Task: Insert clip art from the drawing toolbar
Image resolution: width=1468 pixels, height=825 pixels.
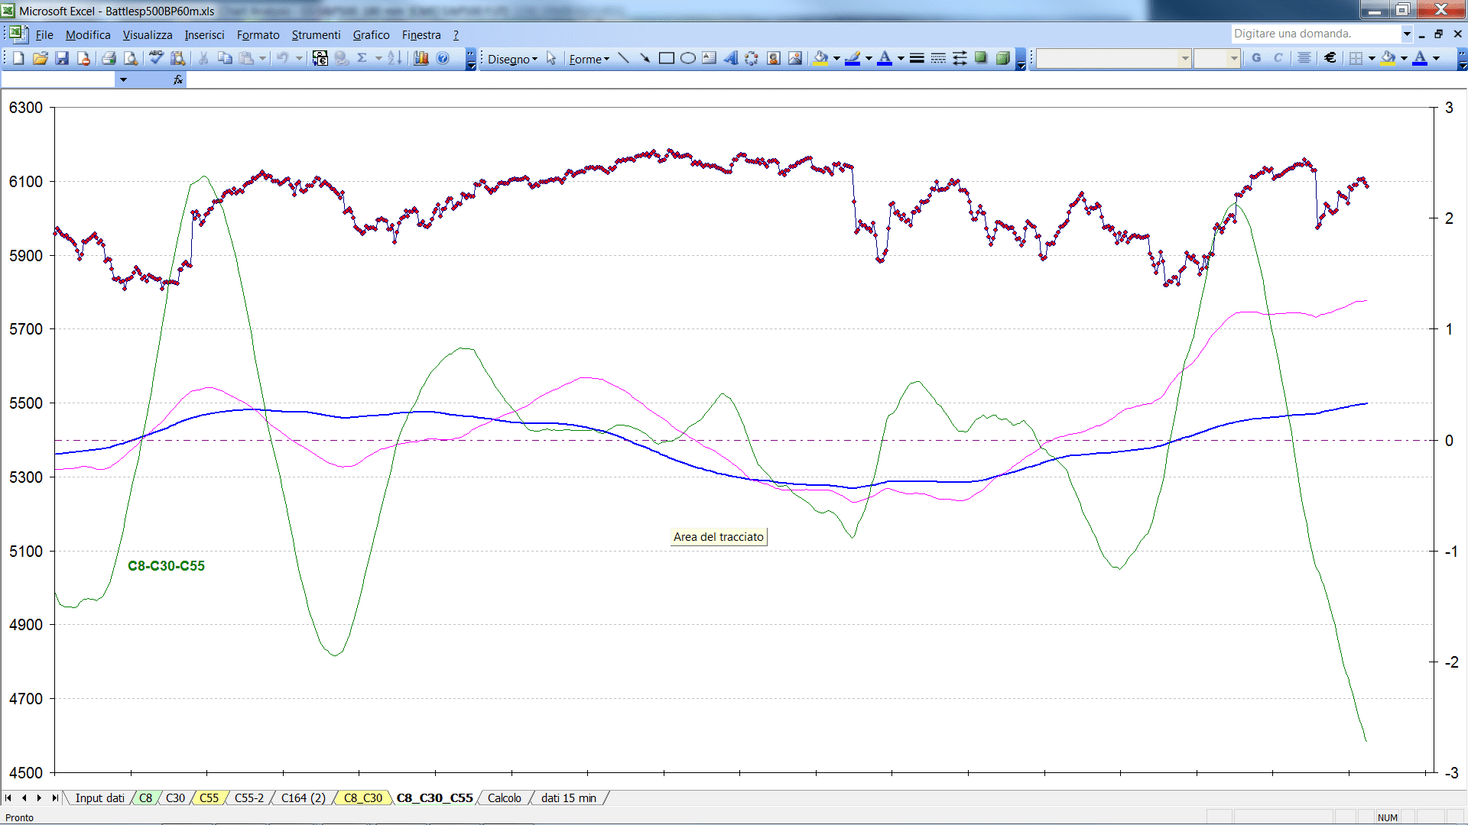Action: coord(774,58)
